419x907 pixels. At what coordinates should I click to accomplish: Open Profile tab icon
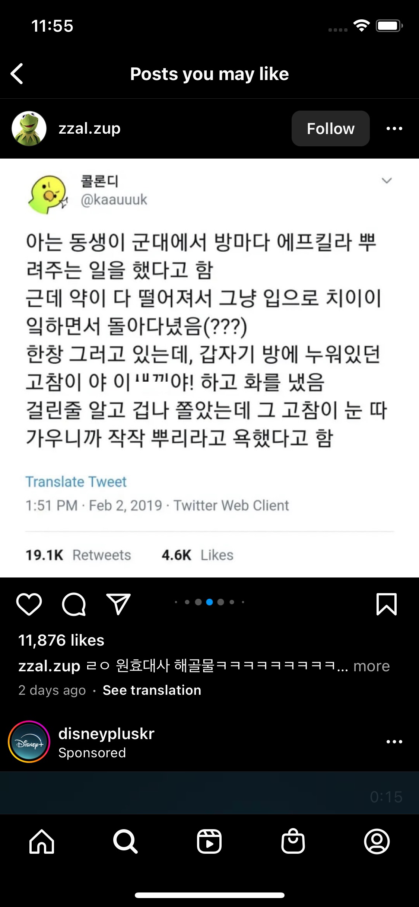377,841
